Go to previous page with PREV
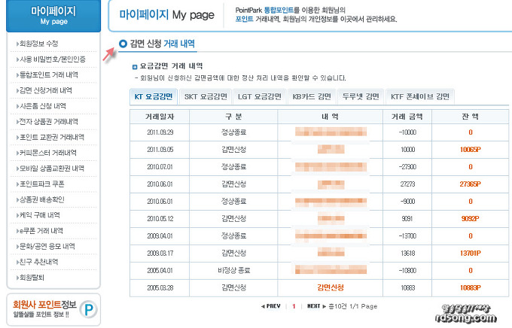512x328 pixels. tap(270, 306)
